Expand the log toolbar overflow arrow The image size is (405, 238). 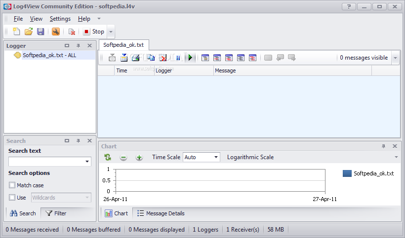[x=395, y=58]
